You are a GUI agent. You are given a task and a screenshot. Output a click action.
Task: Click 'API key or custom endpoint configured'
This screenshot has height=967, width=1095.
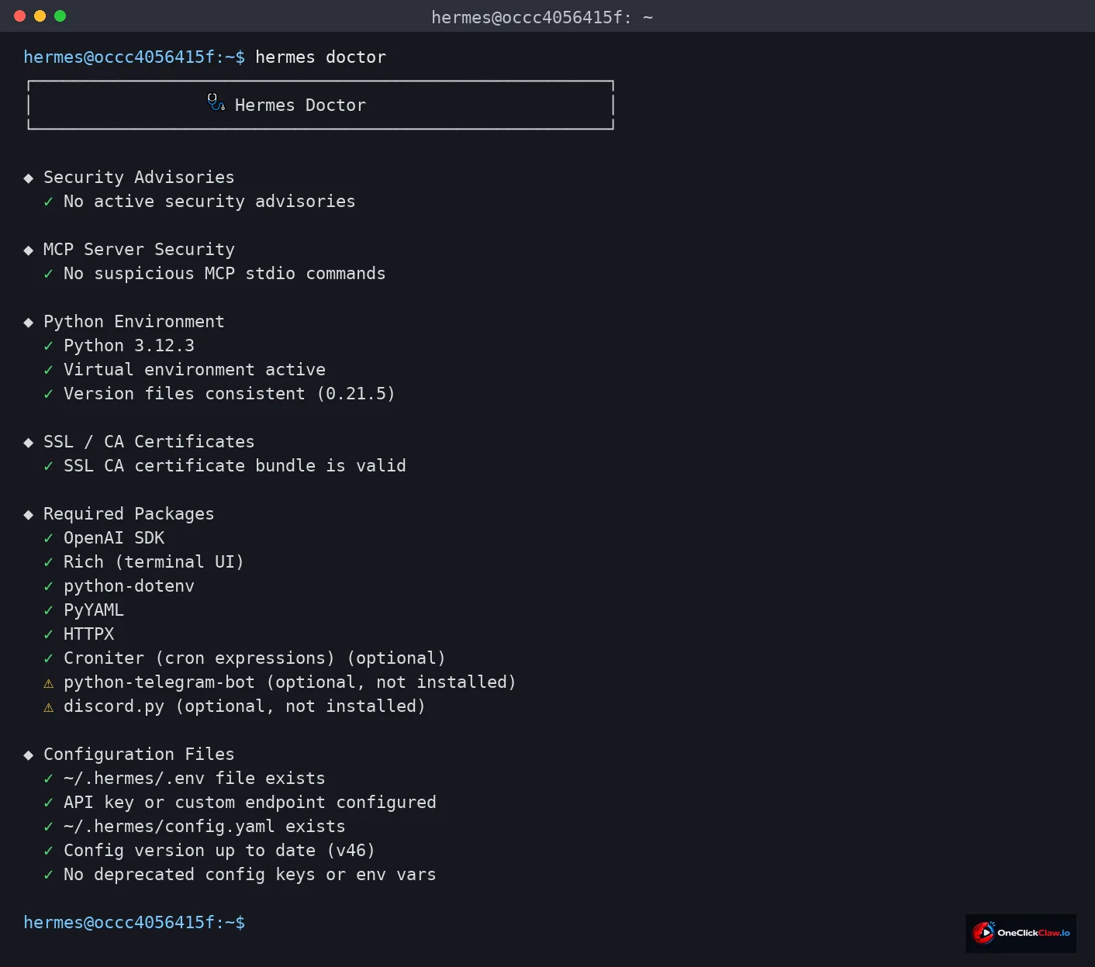pos(250,803)
